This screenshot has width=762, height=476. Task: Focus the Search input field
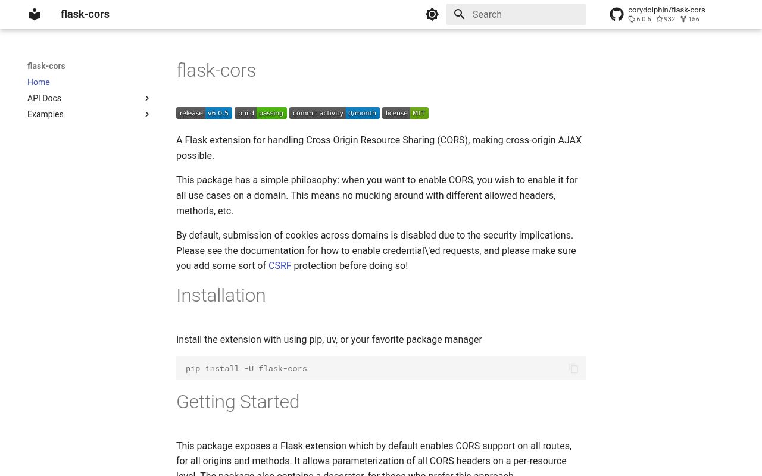516,14
